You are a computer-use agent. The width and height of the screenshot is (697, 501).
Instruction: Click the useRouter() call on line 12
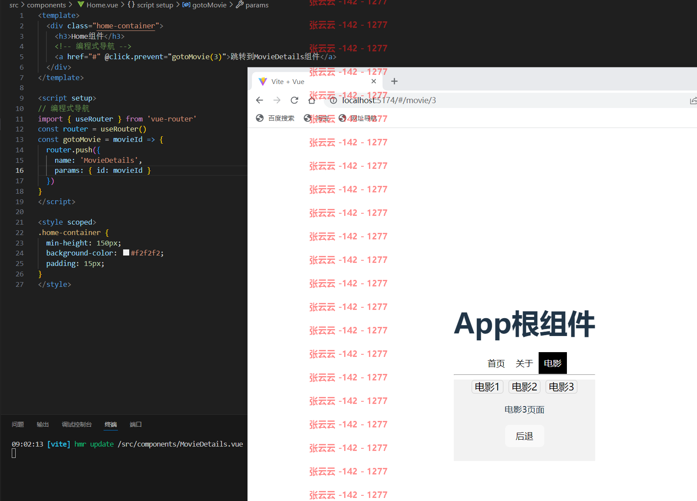[124, 129]
